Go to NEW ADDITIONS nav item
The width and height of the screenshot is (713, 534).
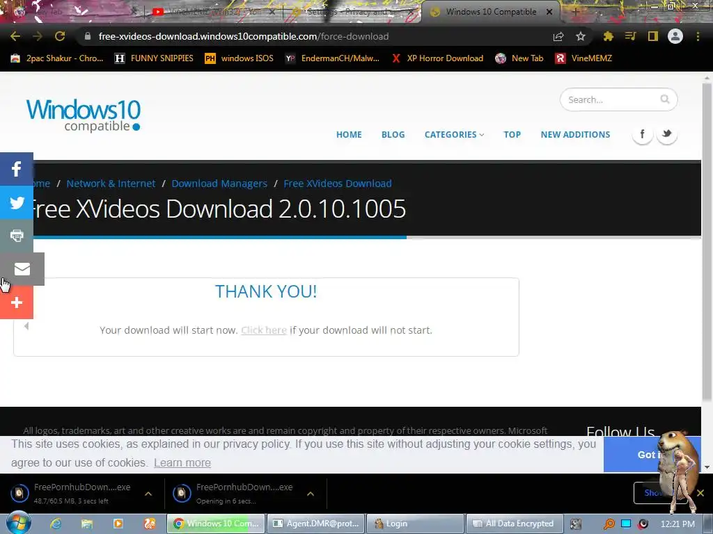(575, 134)
